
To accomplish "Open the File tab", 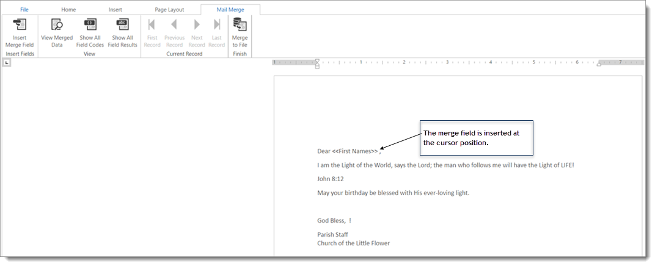I will pos(24,10).
